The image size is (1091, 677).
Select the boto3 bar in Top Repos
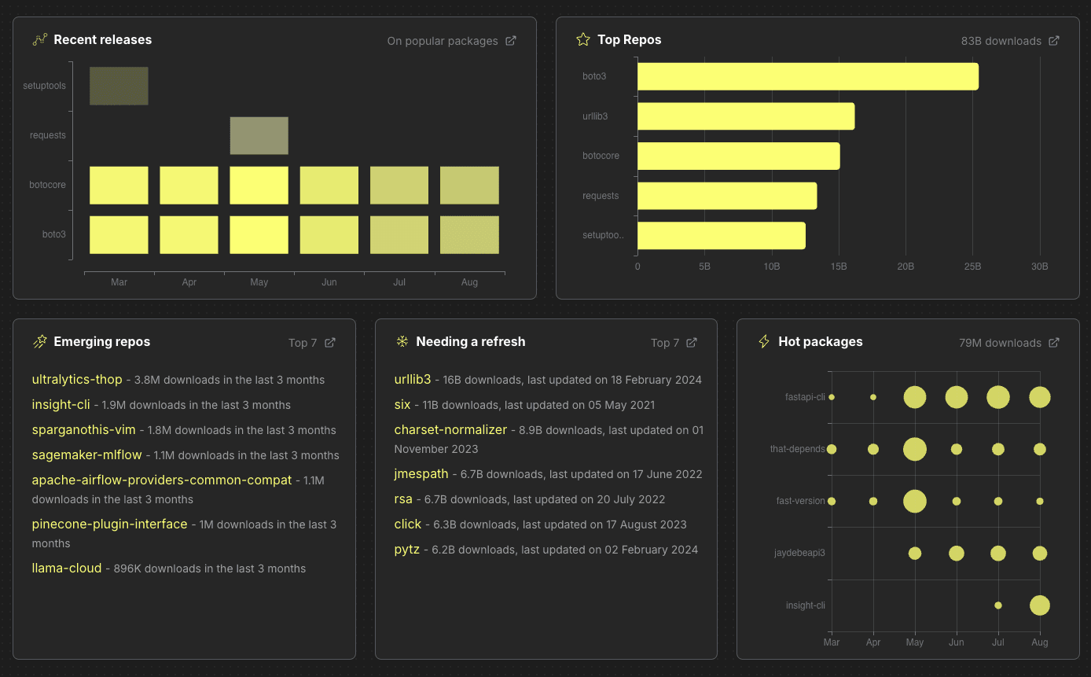808,76
